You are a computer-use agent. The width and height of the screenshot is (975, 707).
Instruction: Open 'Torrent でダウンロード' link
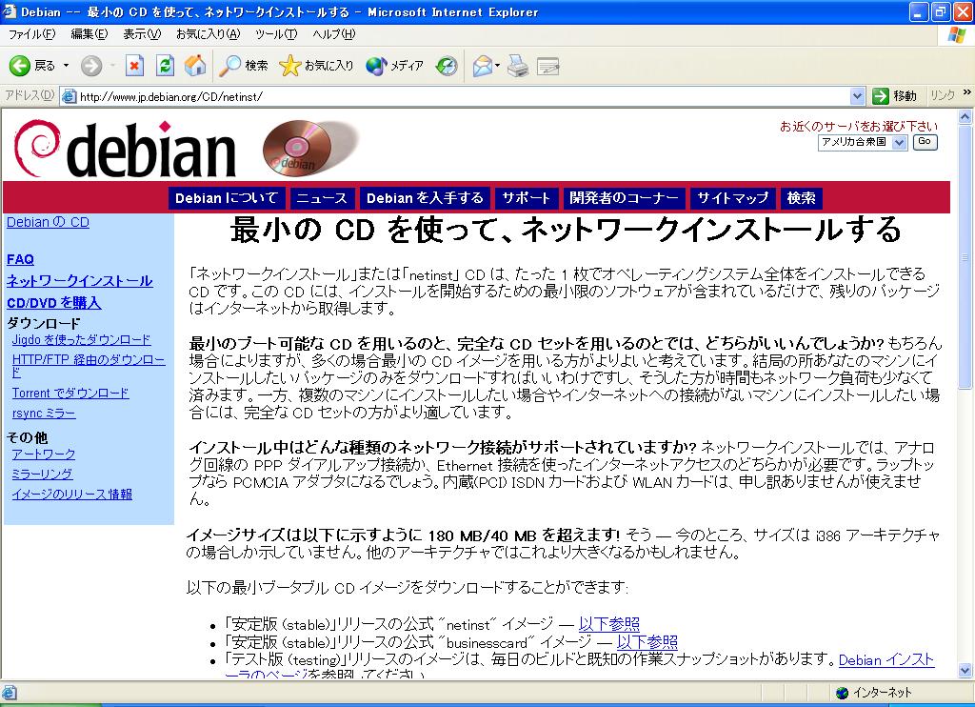click(x=70, y=394)
